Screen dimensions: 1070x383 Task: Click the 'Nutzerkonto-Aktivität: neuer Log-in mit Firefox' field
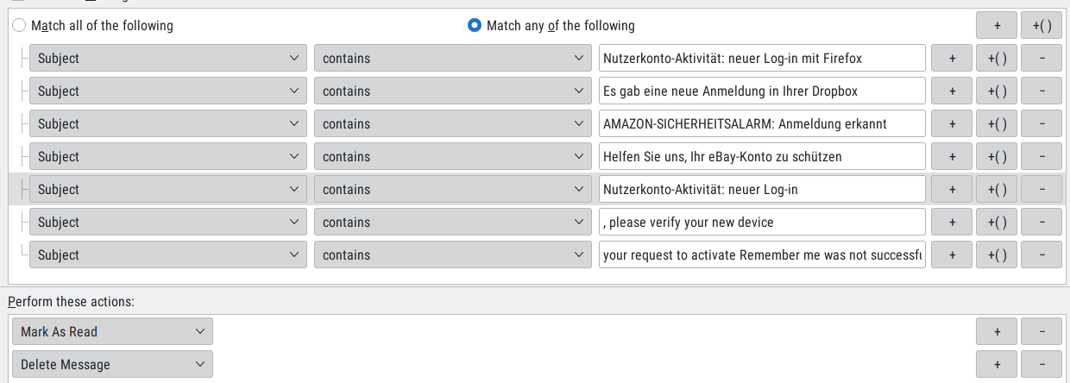(x=762, y=59)
